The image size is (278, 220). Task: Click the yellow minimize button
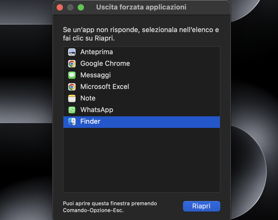(x=70, y=7)
